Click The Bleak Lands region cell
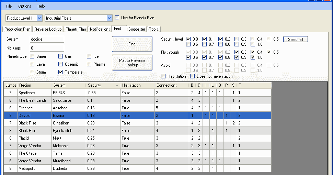 coord(34,100)
